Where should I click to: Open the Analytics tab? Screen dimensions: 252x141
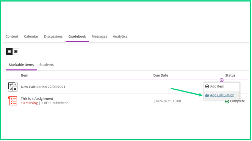click(x=120, y=37)
